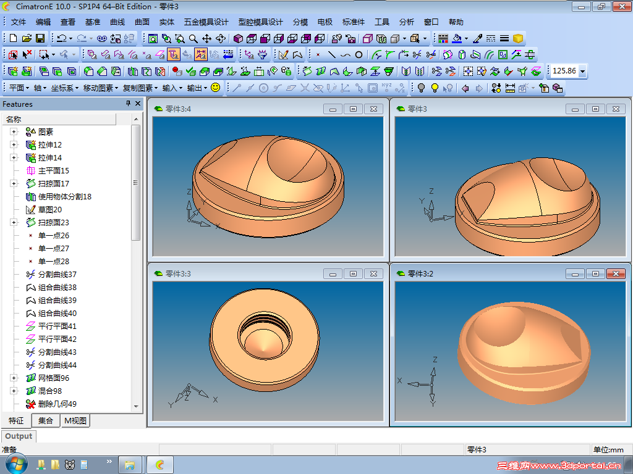Click the 集合 tab button

pos(45,420)
